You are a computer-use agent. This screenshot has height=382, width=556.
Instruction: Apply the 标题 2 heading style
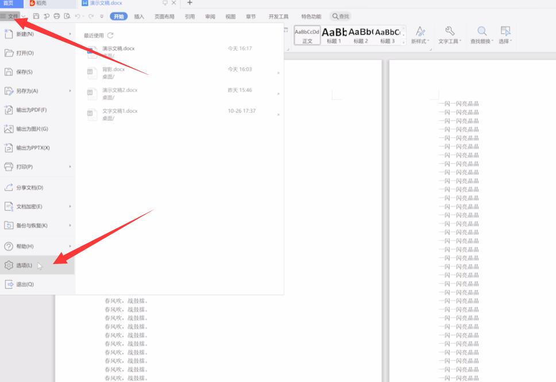361,35
